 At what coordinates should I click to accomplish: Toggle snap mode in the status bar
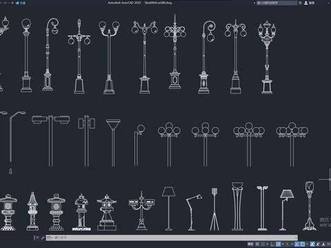263,244
